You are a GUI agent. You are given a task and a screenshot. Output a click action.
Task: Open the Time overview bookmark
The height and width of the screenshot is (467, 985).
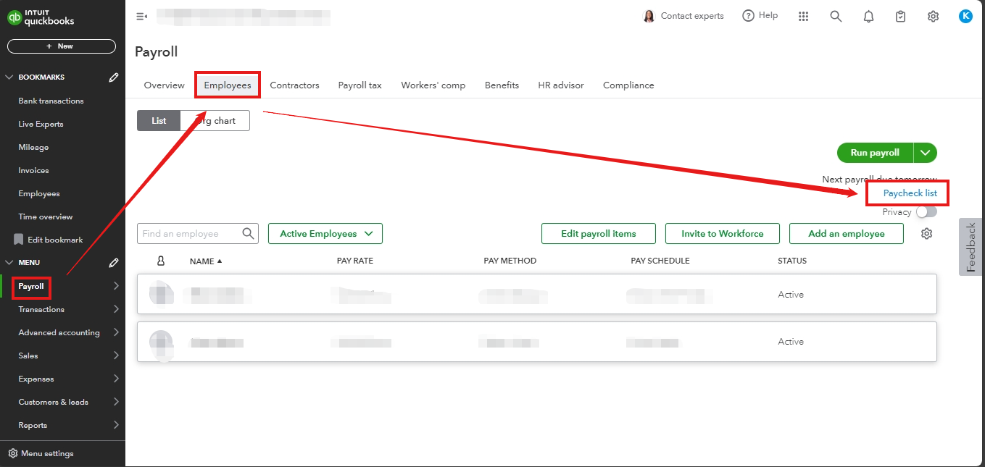(46, 216)
